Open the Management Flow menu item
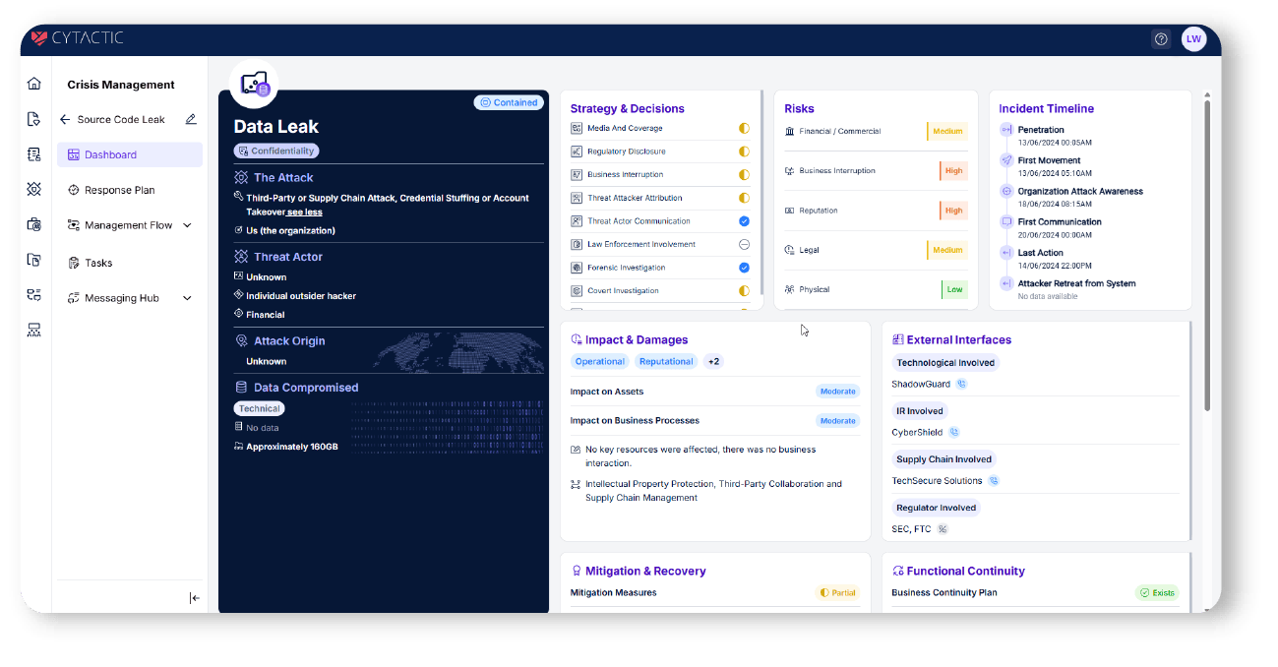This screenshot has height=667, width=1278. pos(130,225)
